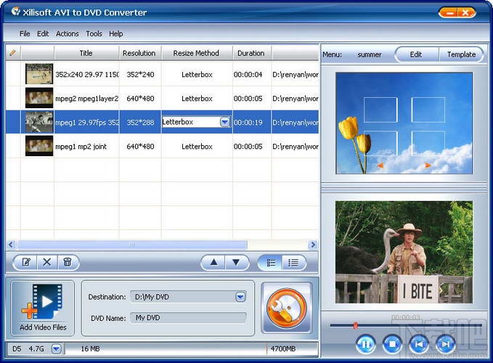This screenshot has width=493, height=363.
Task: Open the D5 4.7G disc size dropdown
Action: (57, 348)
